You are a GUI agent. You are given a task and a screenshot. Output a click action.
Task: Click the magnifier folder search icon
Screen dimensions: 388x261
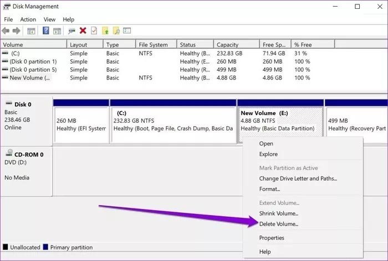click(x=116, y=30)
